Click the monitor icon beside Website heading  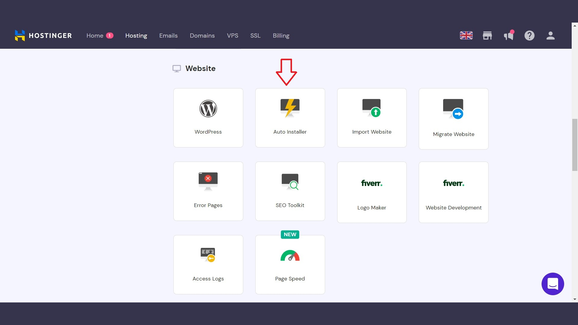(x=177, y=69)
